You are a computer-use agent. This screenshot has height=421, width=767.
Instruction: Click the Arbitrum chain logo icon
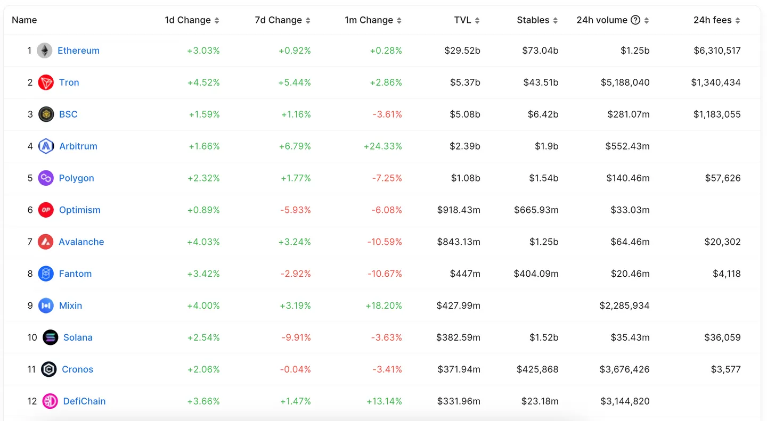pyautogui.click(x=46, y=146)
